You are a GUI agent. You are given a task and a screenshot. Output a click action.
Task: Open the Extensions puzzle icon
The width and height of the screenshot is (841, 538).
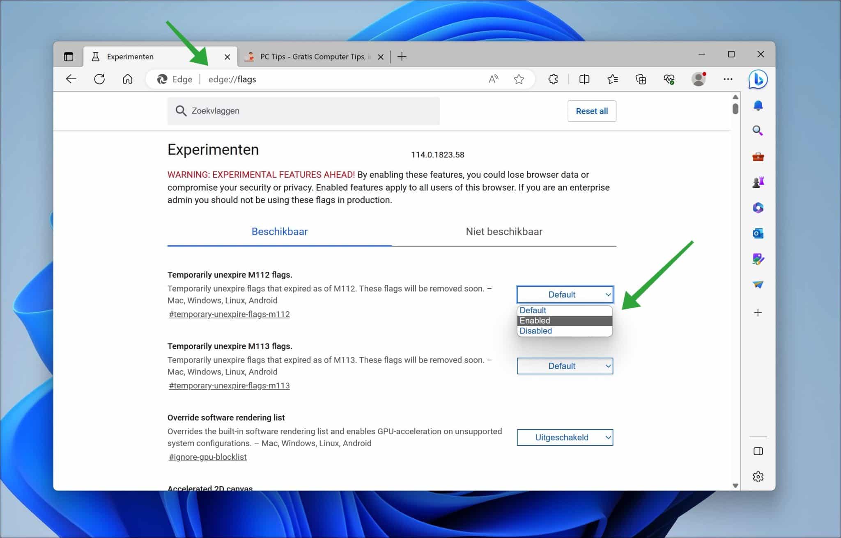(553, 79)
